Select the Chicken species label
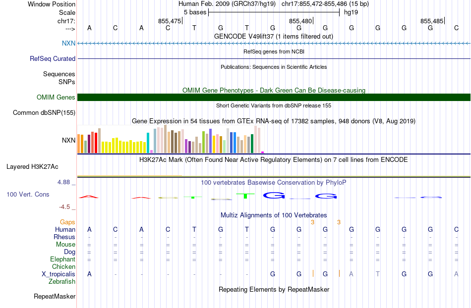 point(63,266)
